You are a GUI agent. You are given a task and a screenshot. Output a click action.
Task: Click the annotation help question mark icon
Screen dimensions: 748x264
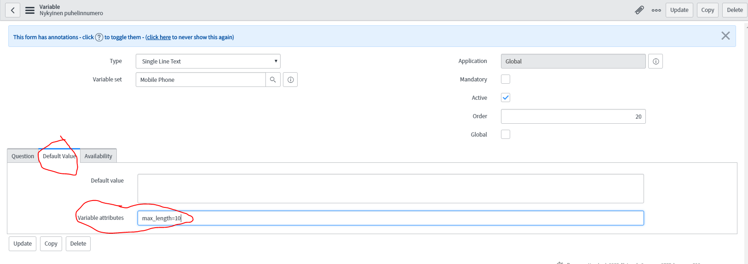click(99, 37)
